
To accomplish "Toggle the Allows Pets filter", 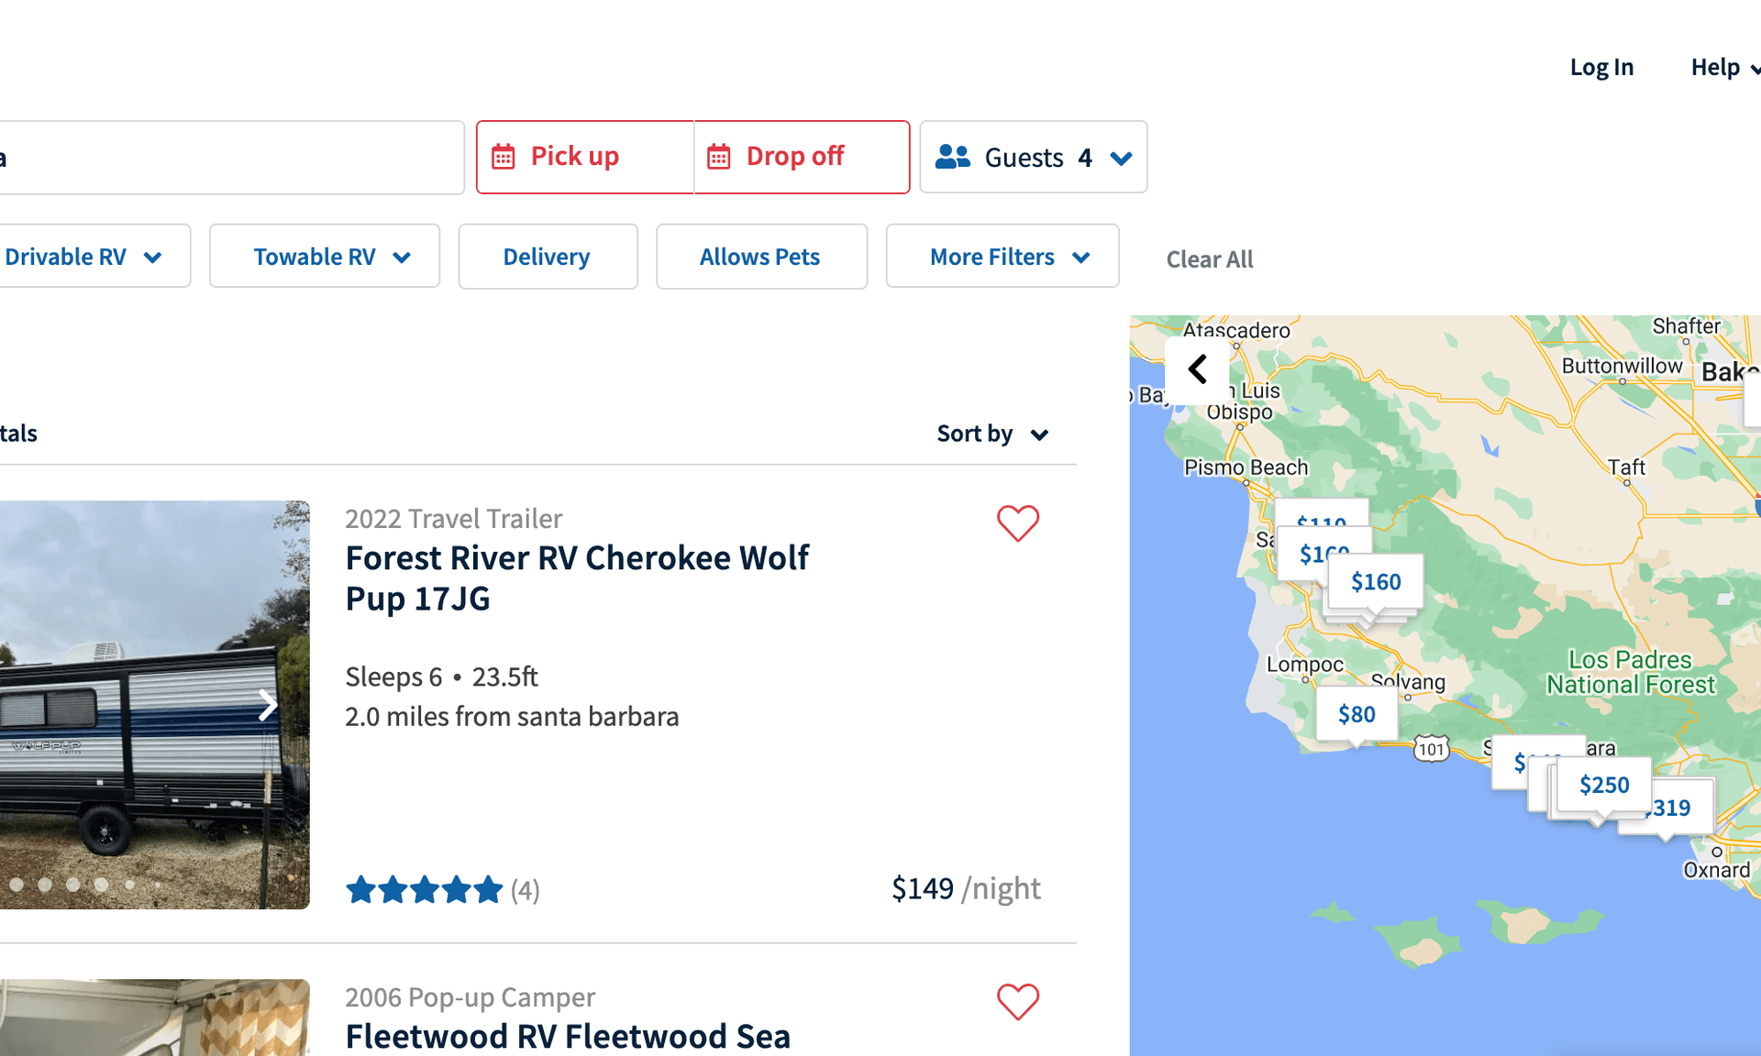I will [x=760, y=257].
